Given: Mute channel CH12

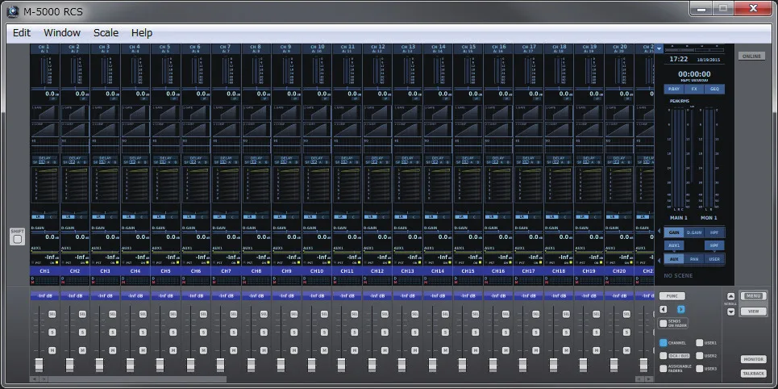Looking at the screenshot, I should (385, 350).
